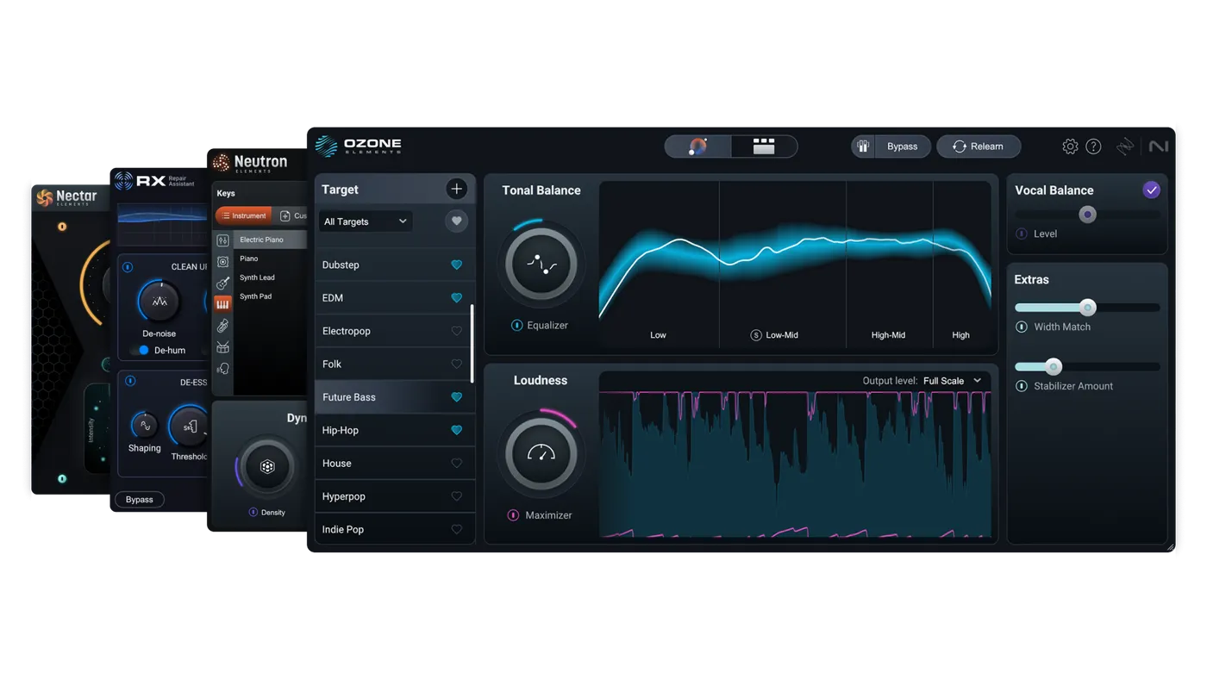Image resolution: width=1207 pixels, height=679 pixels.
Task: Toggle favorite heart for Dubstep target
Action: 456,265
